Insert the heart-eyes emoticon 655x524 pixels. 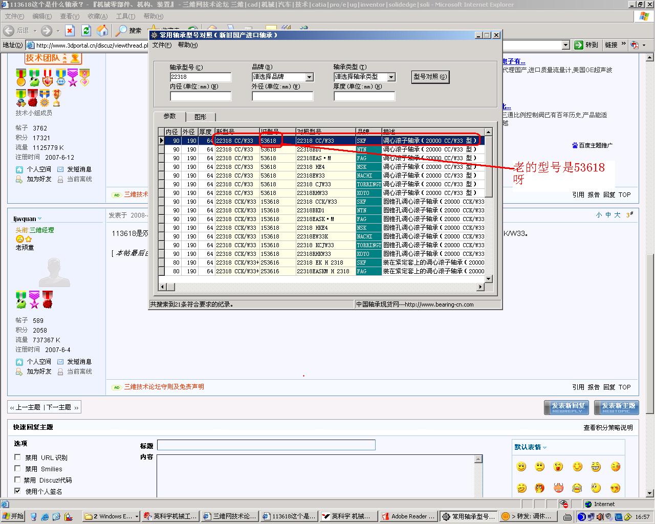615,488
